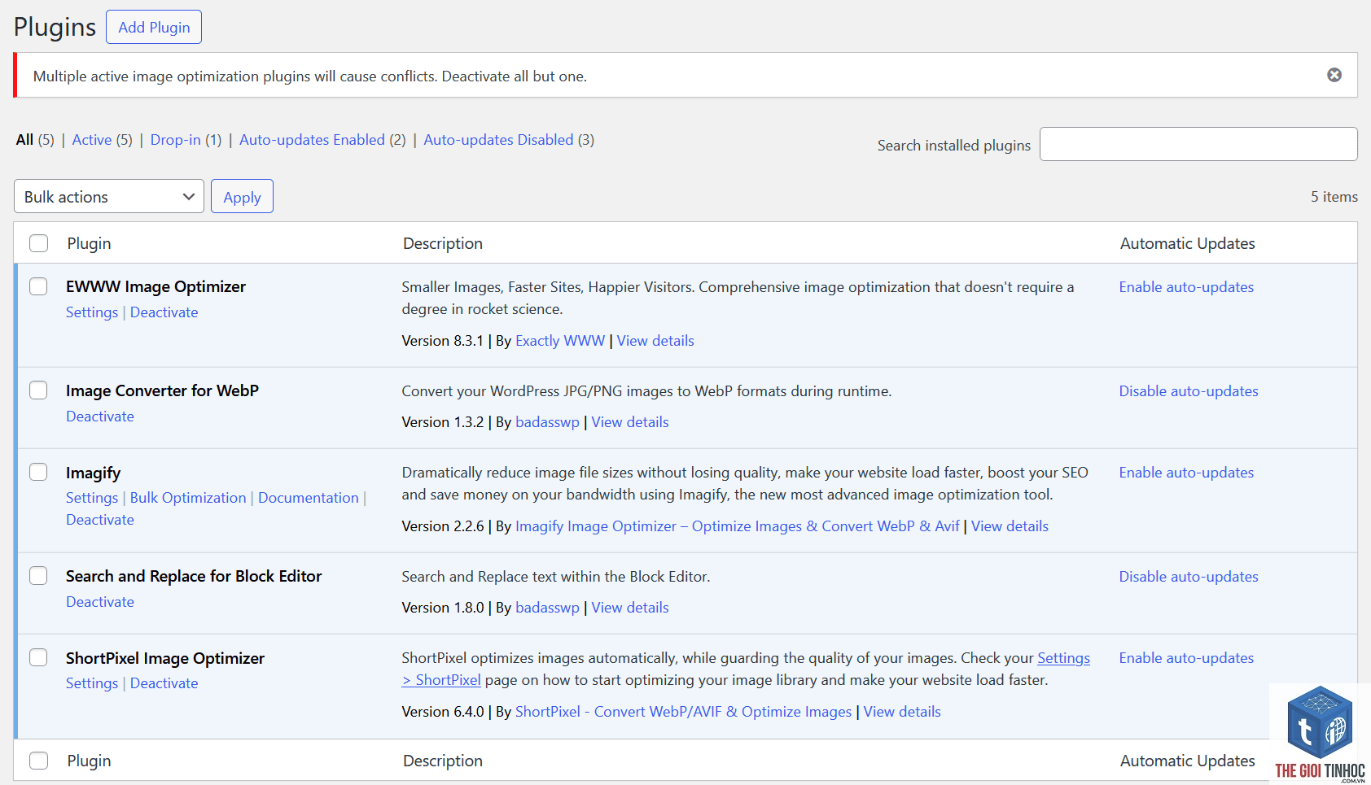Click the Add Plugin button
The width and height of the screenshot is (1371, 785).
(154, 27)
